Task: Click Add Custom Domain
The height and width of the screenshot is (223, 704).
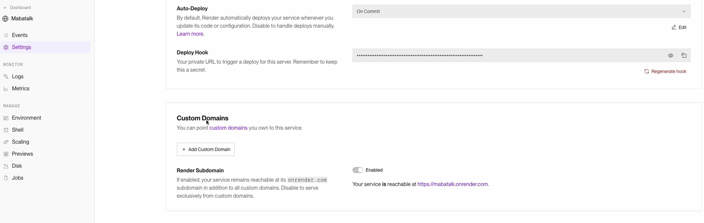Action: 205,149
